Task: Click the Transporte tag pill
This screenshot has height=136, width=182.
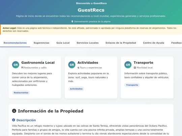Action: tap(132, 85)
